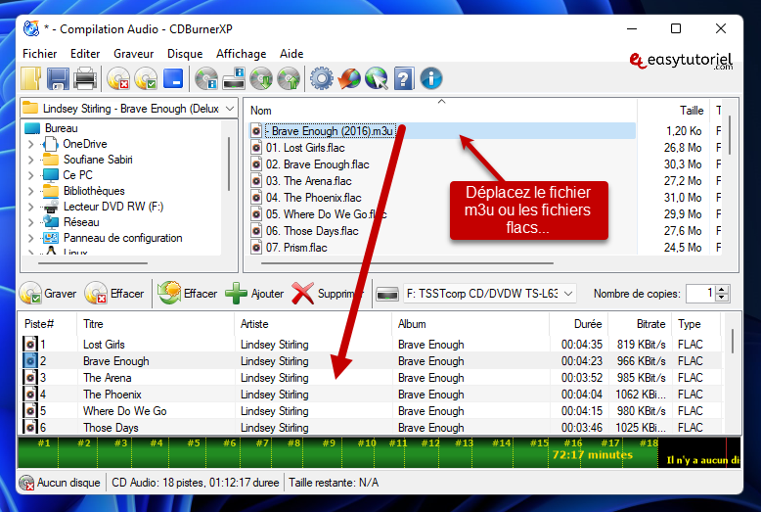This screenshot has height=512, width=761.
Task: Open the Fichier menu
Action: pos(40,54)
